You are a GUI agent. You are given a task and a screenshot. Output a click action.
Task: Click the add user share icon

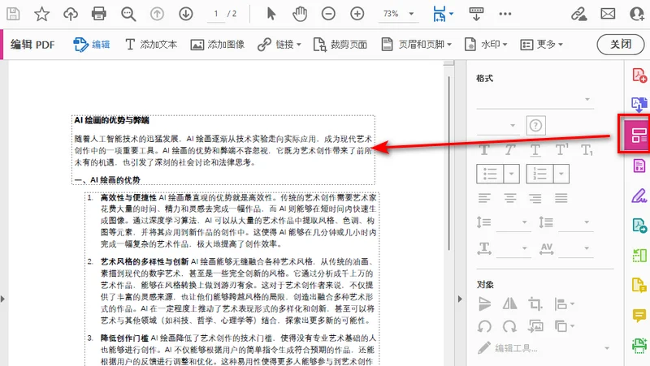pos(637,14)
